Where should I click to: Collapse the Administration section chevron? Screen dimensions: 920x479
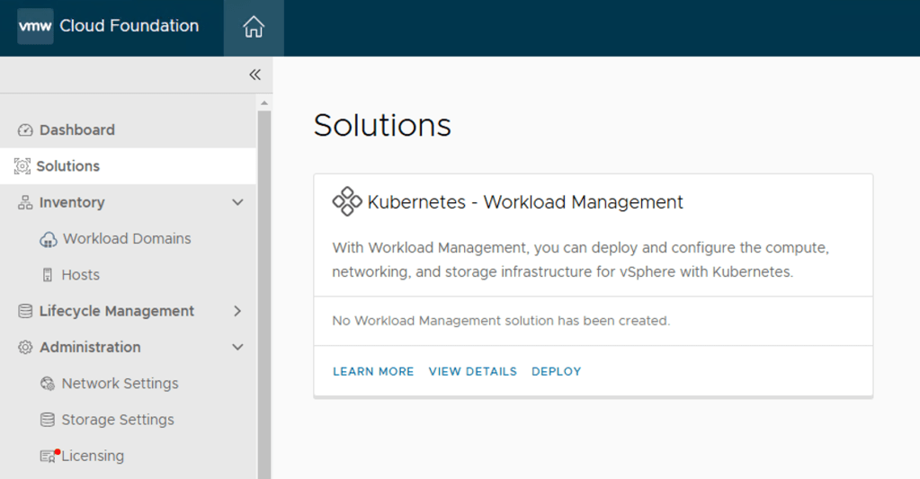pyautogui.click(x=237, y=347)
